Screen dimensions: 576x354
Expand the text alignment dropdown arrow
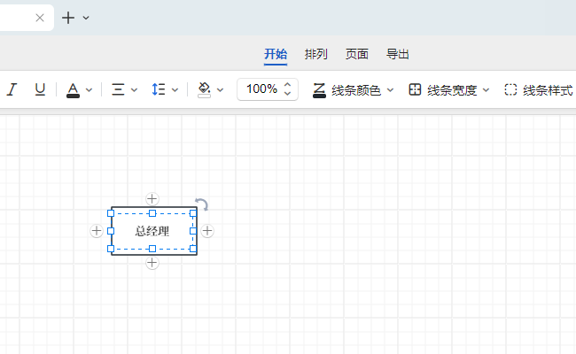[134, 90]
